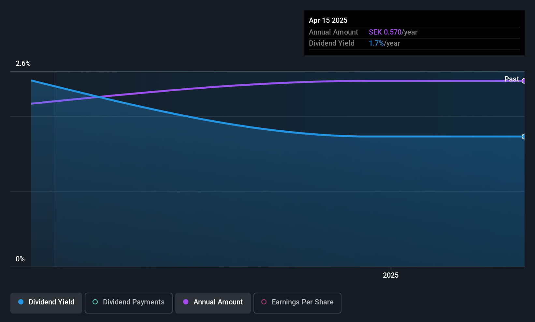Click the 2.6% y-axis label
535x322 pixels.
(23, 64)
